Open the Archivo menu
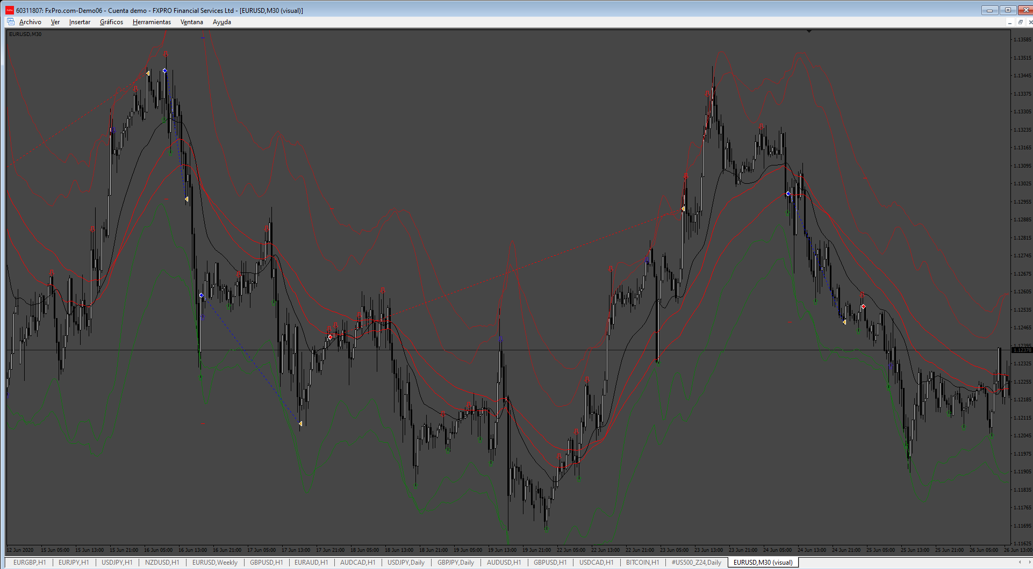 coord(30,22)
